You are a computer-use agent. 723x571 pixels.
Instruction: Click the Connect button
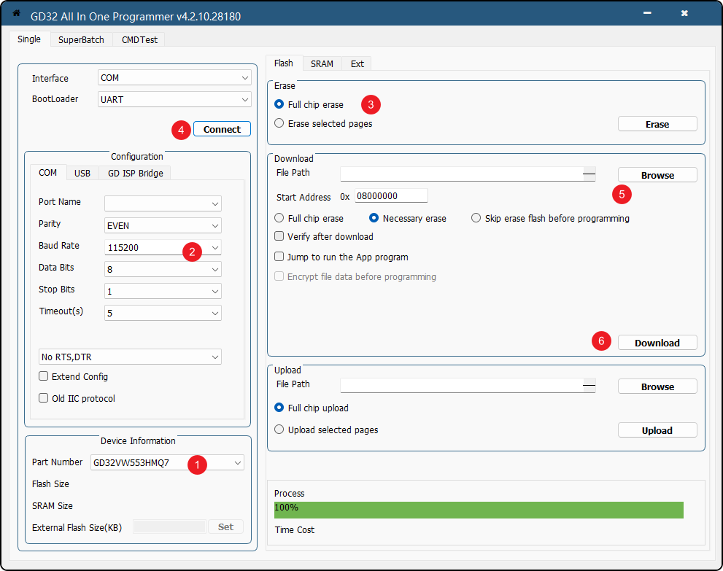222,129
